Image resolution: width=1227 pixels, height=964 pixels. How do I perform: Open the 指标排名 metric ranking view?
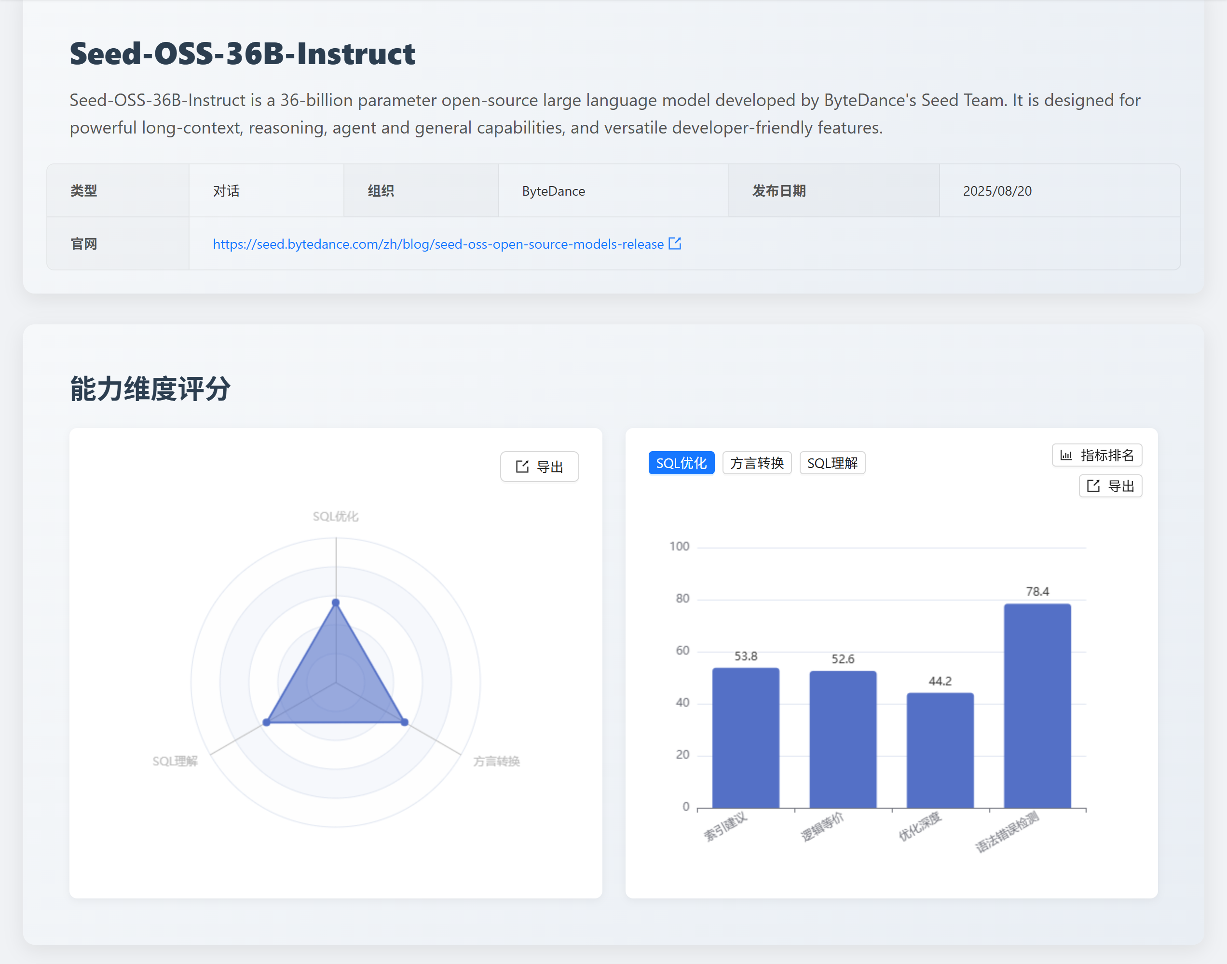coord(1097,455)
